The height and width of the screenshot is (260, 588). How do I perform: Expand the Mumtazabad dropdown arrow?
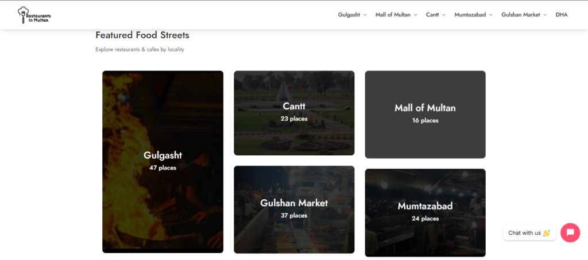(x=491, y=15)
